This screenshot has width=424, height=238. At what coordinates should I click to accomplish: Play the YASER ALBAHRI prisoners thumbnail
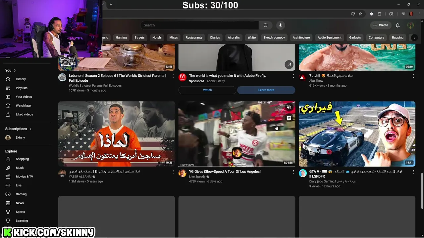[x=117, y=134]
